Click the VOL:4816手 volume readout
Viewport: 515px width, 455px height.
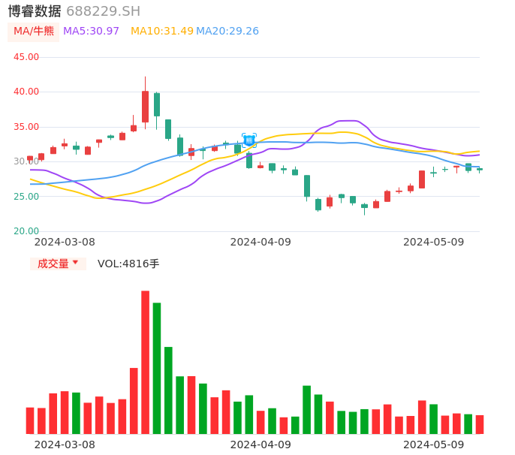pos(128,264)
